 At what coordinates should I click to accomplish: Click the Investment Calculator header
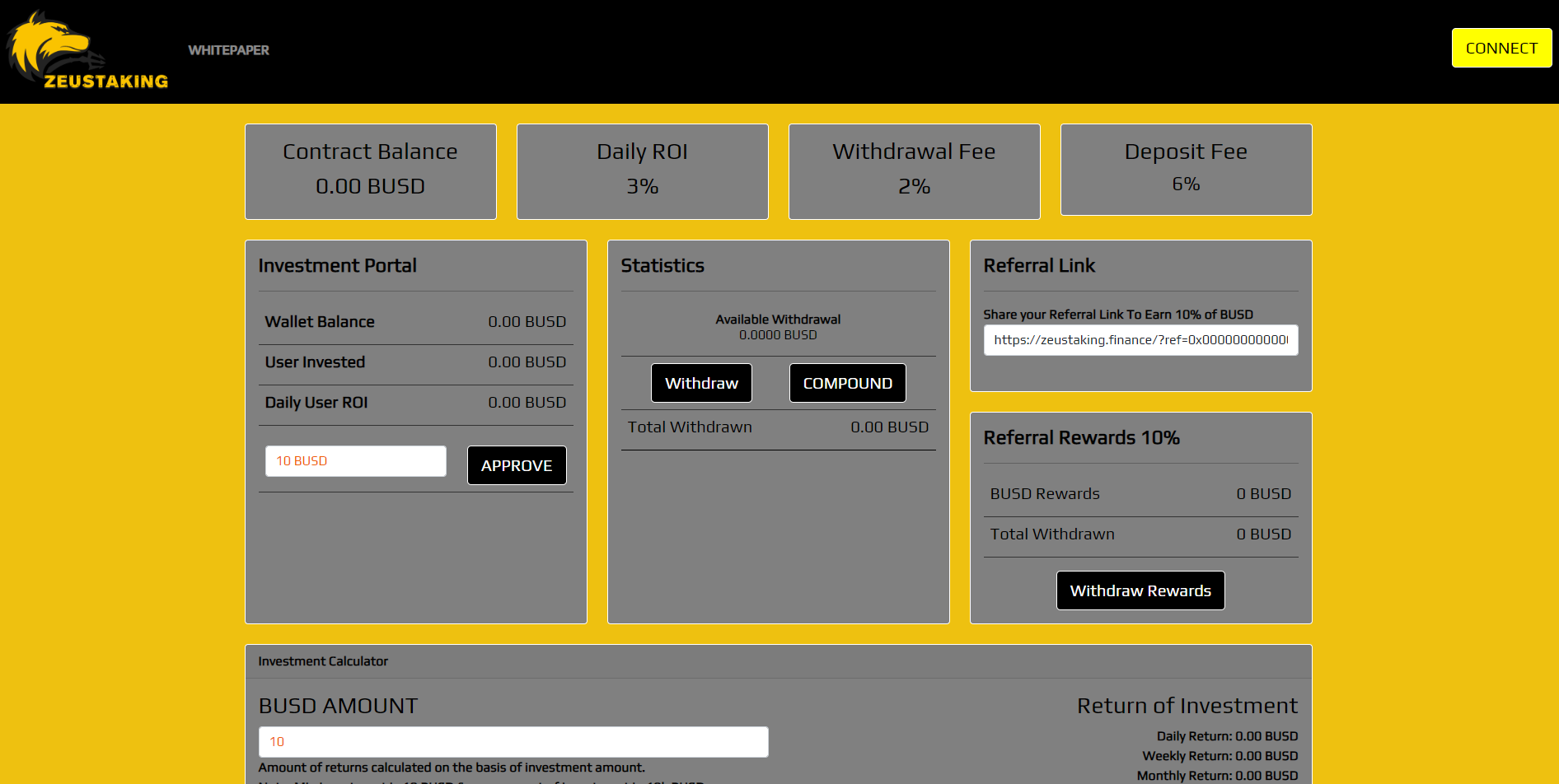click(x=323, y=661)
